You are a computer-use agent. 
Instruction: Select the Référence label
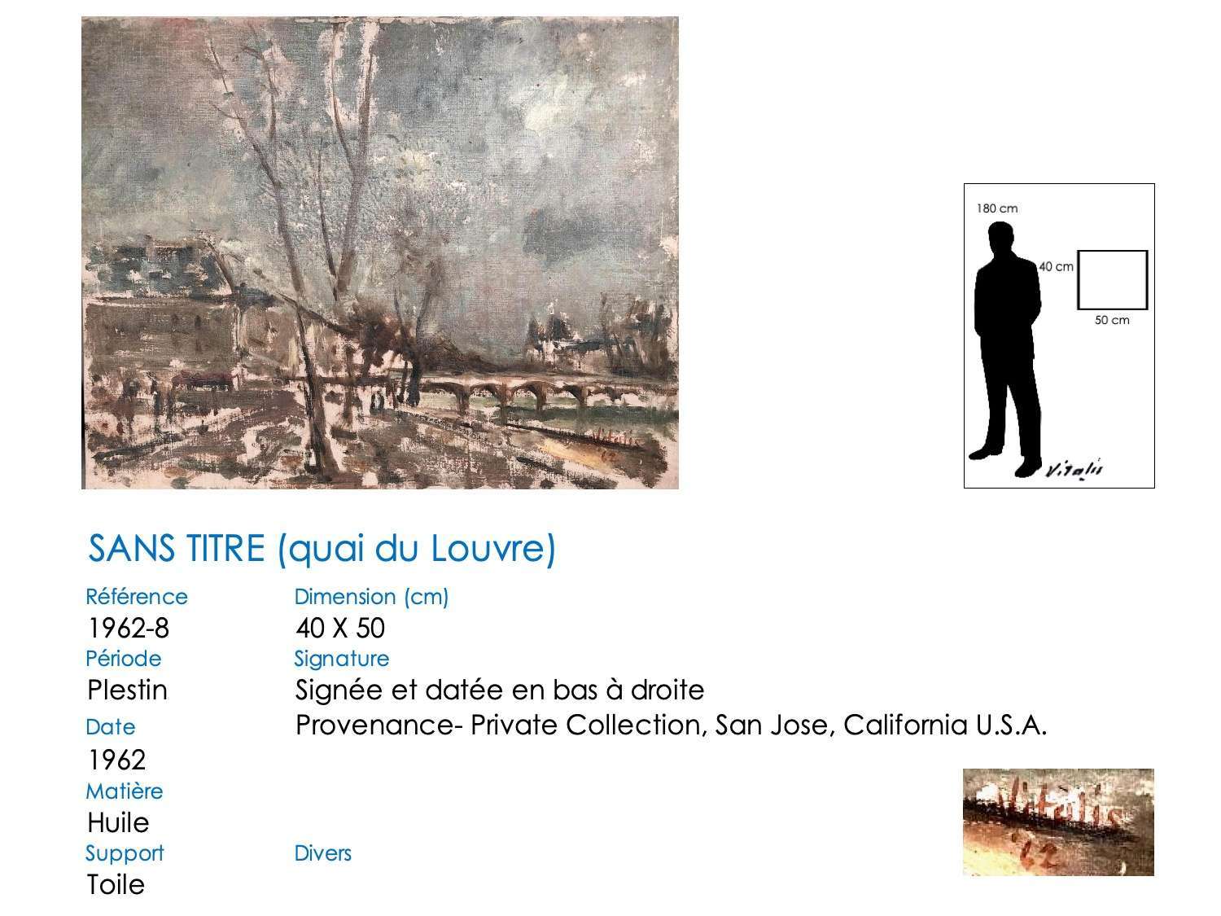click(x=136, y=596)
